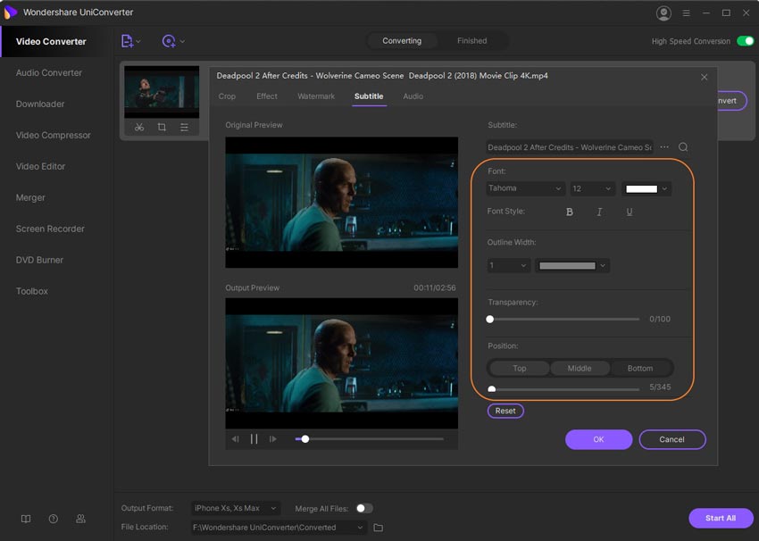Open the outline color dropdown arrow

(603, 265)
